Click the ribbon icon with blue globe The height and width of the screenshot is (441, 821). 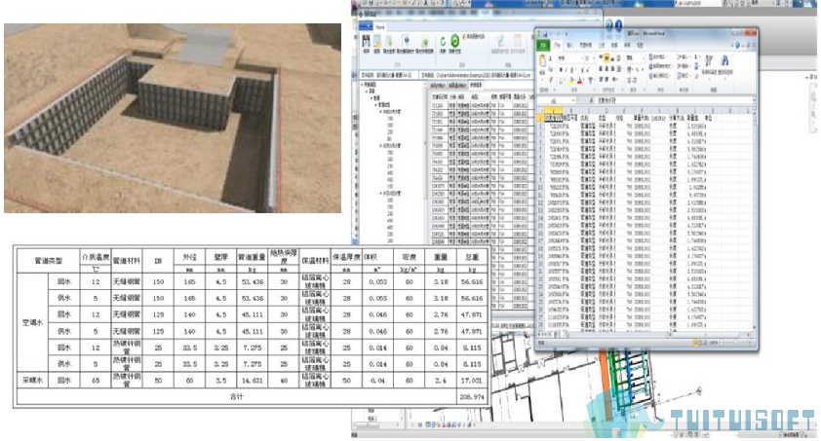pyautogui.click(x=407, y=44)
